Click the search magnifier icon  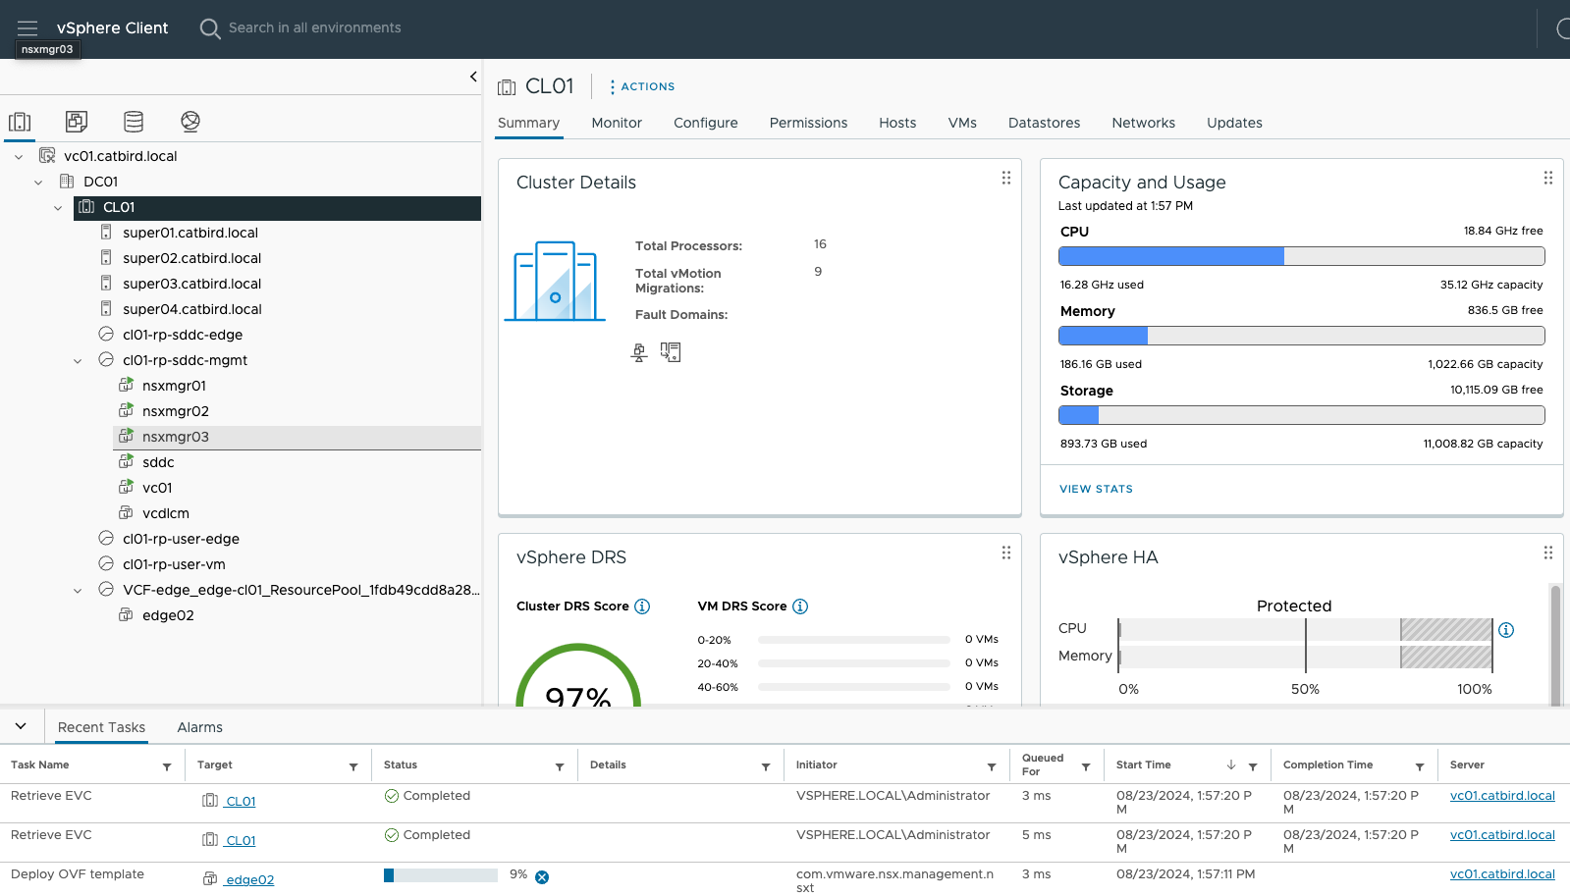coord(210,28)
